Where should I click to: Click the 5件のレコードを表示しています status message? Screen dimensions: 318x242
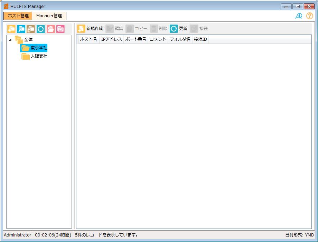(x=106, y=235)
